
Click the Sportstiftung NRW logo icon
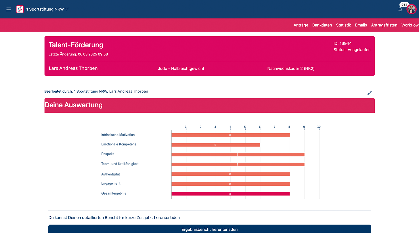20,9
